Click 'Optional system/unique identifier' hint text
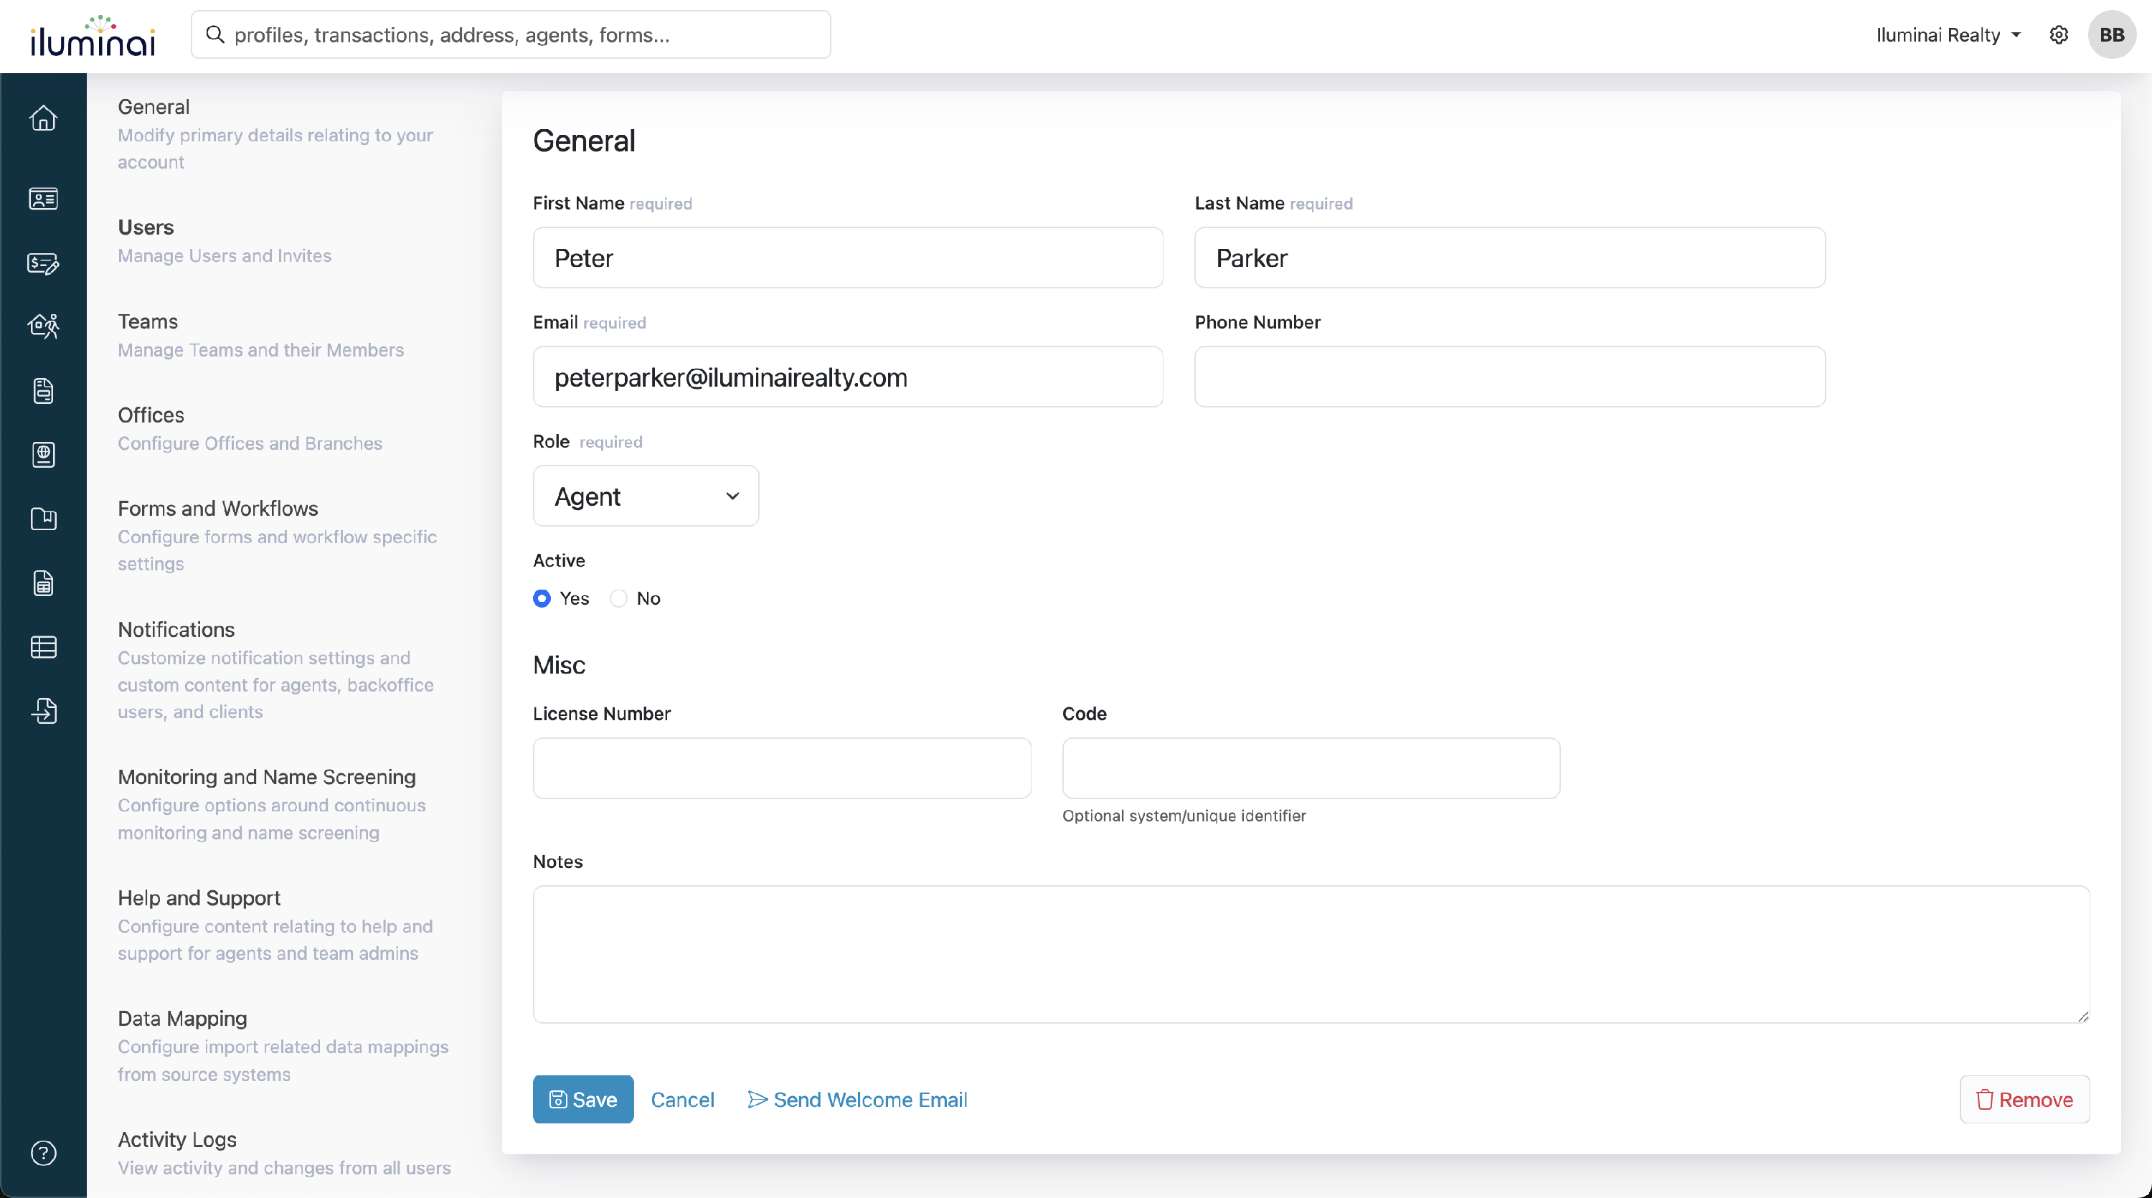Image resolution: width=2152 pixels, height=1198 pixels. click(1184, 816)
